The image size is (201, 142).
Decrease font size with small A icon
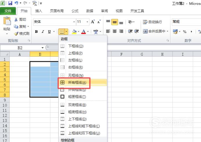coord(99,22)
